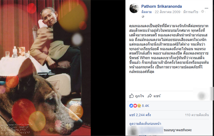Click the photo of the dog
The width and height of the screenshot is (214, 136).
[x=45, y=68]
